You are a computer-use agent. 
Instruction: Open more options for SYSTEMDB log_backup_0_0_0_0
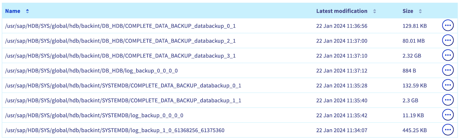click(x=448, y=115)
